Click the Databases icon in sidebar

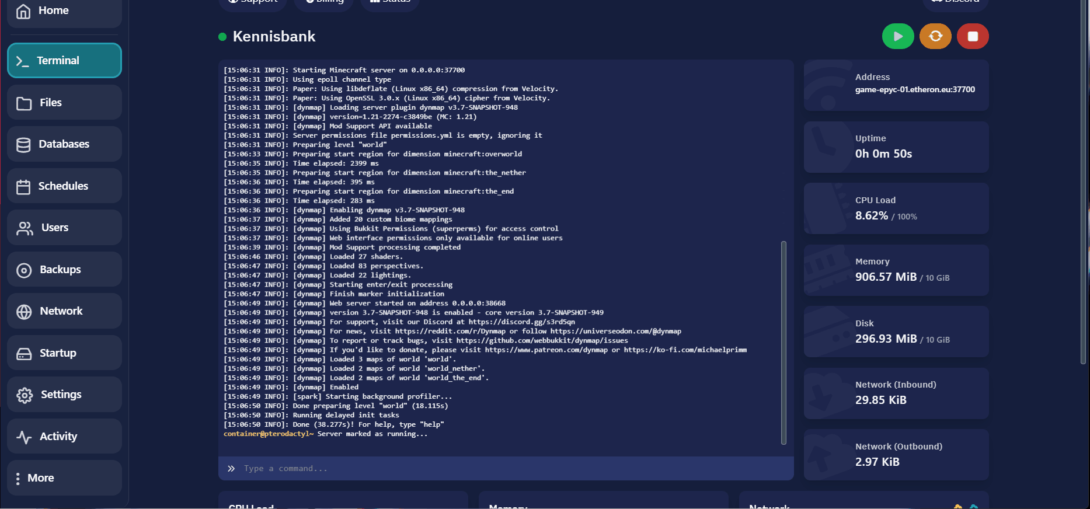[23, 145]
